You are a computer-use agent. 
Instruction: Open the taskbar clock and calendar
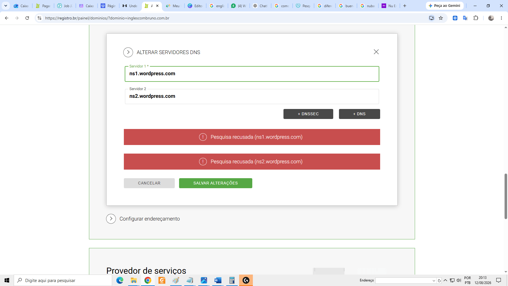pos(483,280)
